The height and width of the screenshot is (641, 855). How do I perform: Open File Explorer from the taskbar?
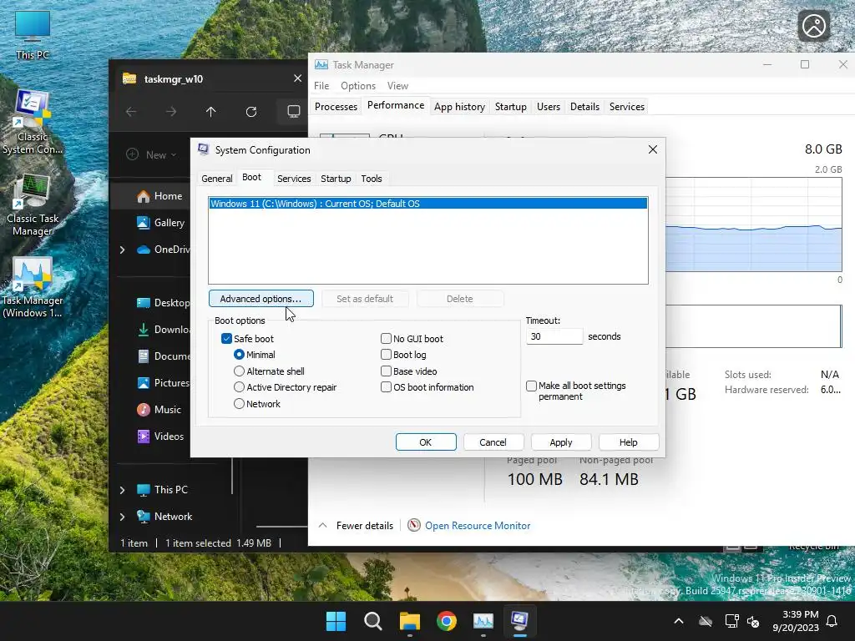click(x=409, y=621)
